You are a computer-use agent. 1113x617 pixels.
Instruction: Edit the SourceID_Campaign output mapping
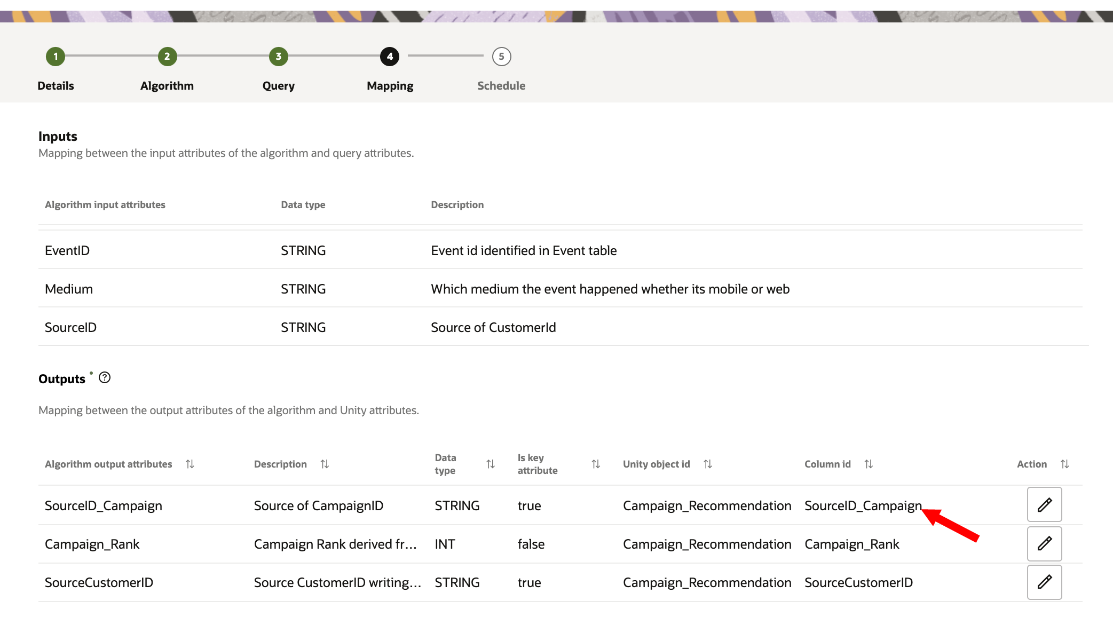1044,504
